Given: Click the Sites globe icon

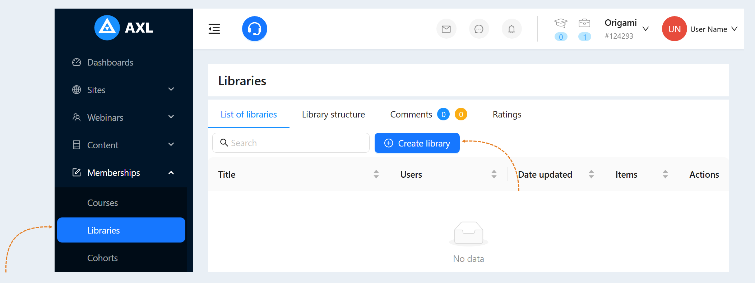Looking at the screenshot, I should [x=77, y=90].
